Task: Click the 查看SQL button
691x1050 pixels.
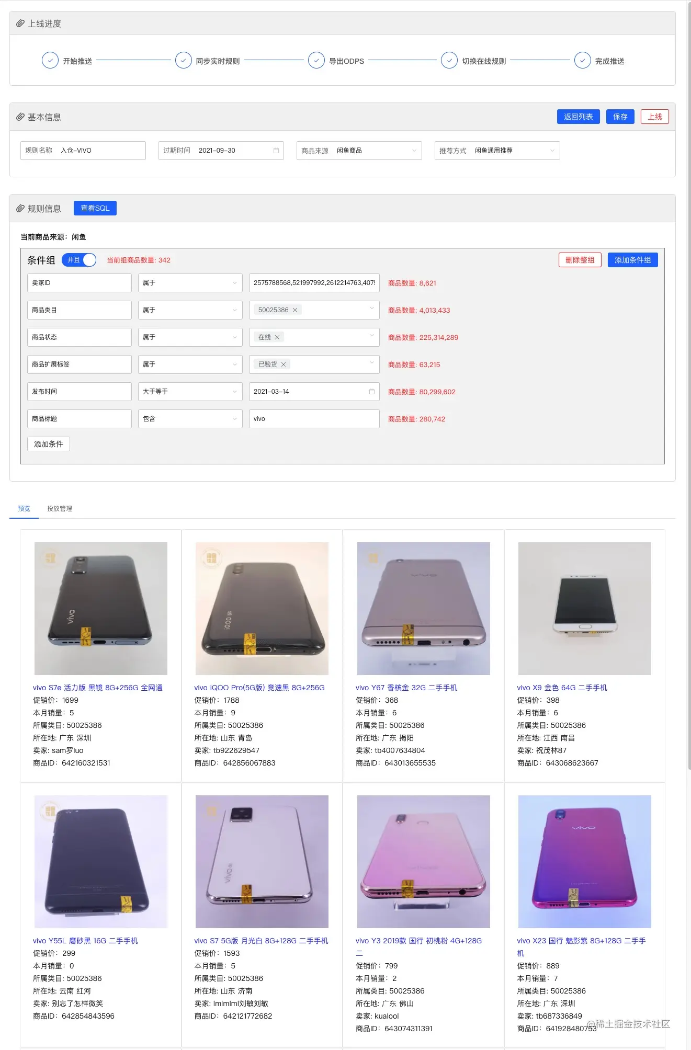Action: [x=95, y=208]
